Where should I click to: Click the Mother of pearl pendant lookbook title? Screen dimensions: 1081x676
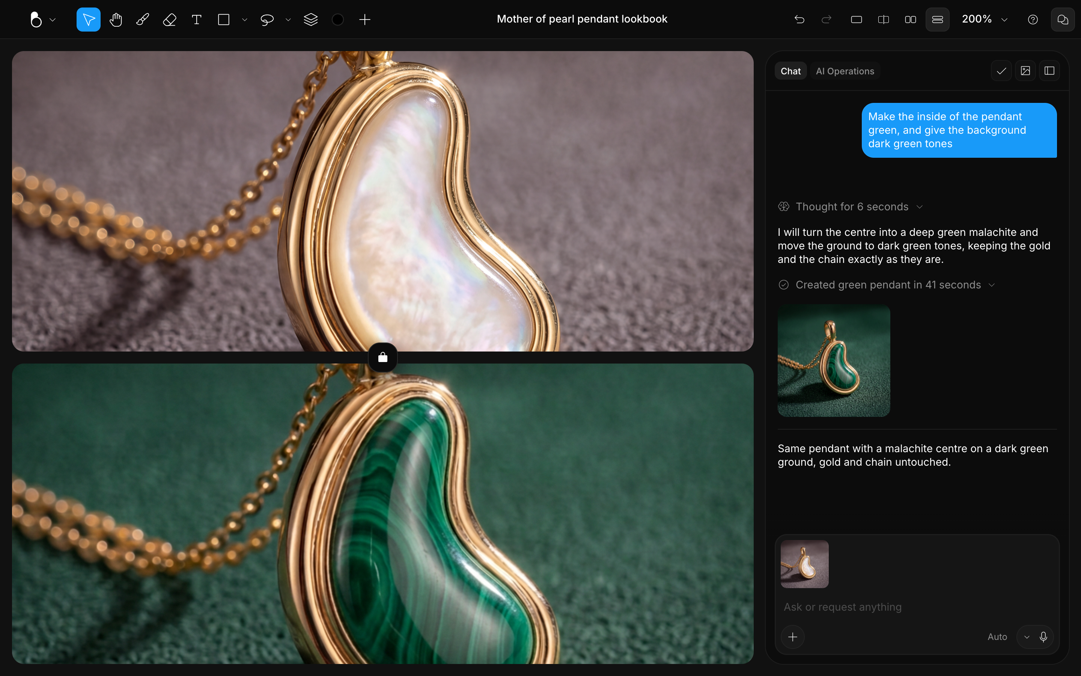582,19
